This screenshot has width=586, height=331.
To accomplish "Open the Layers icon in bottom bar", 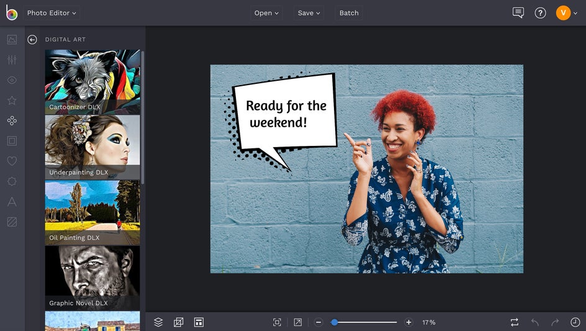I will click(158, 322).
